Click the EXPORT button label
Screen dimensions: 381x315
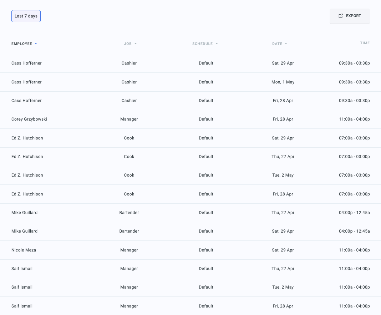(354, 16)
